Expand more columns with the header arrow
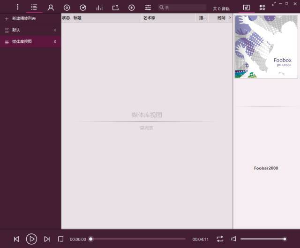The height and width of the screenshot is (248, 300). click(230, 18)
